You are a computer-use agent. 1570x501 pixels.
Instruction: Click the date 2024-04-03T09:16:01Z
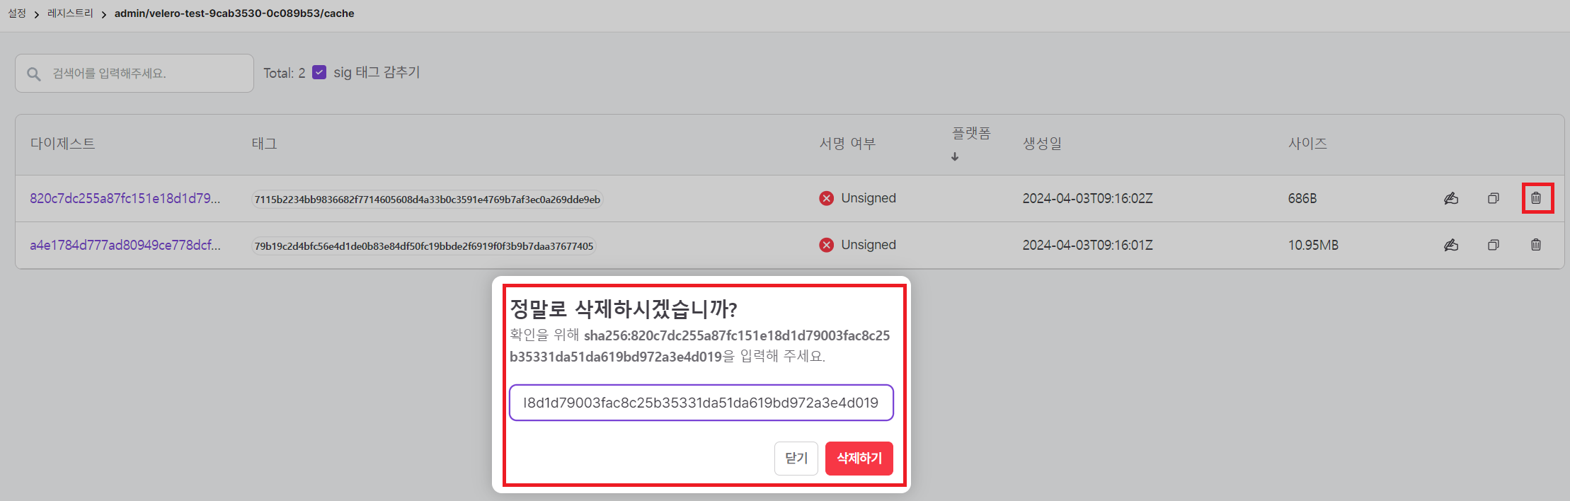pos(1088,245)
